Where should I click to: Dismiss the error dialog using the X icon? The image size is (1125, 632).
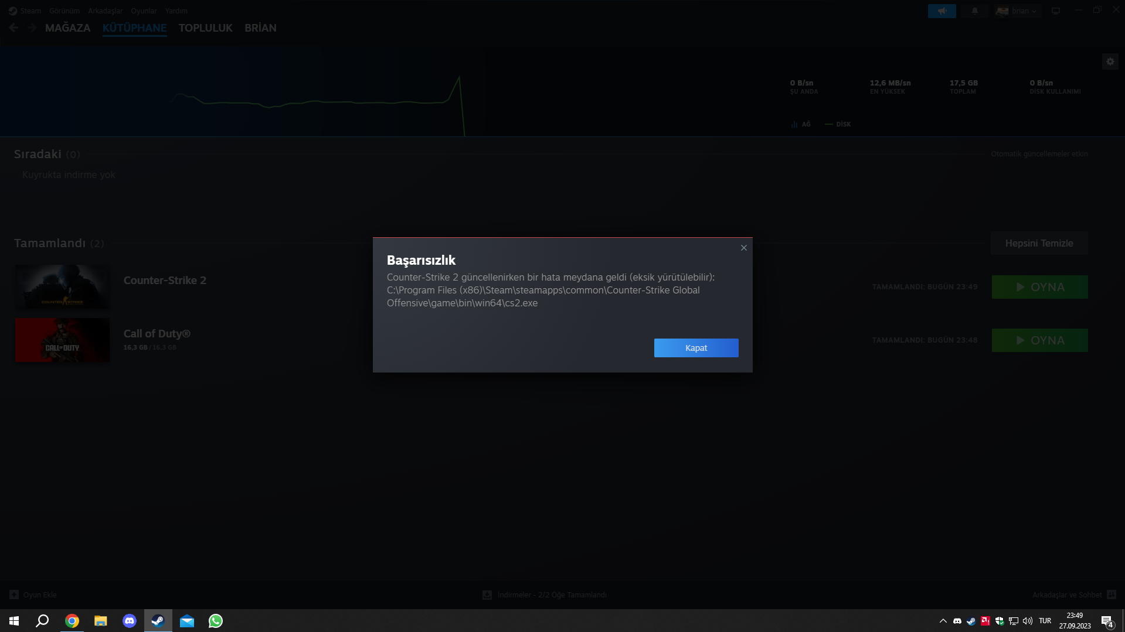[x=744, y=248]
